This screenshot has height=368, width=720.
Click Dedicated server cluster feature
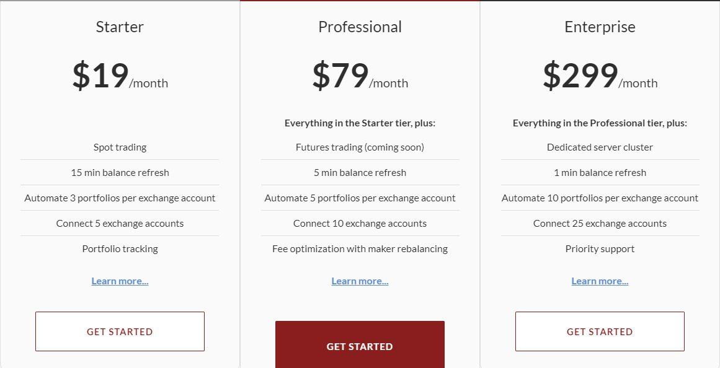click(600, 147)
